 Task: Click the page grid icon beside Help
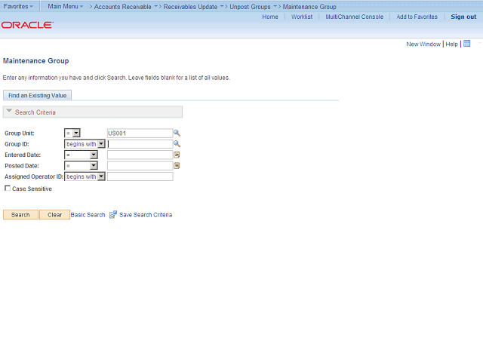point(467,44)
